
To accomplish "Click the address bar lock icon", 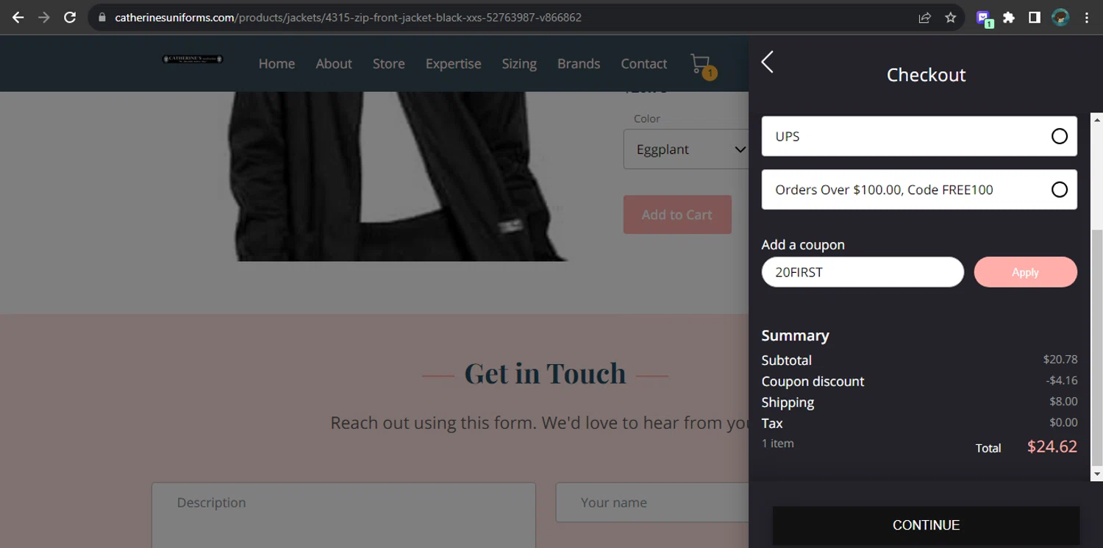I will 102,18.
